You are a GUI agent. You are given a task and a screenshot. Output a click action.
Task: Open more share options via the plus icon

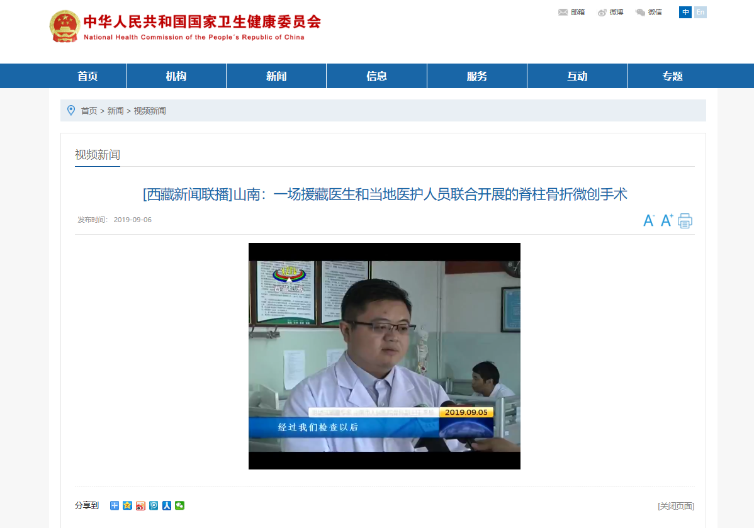pyautogui.click(x=115, y=505)
